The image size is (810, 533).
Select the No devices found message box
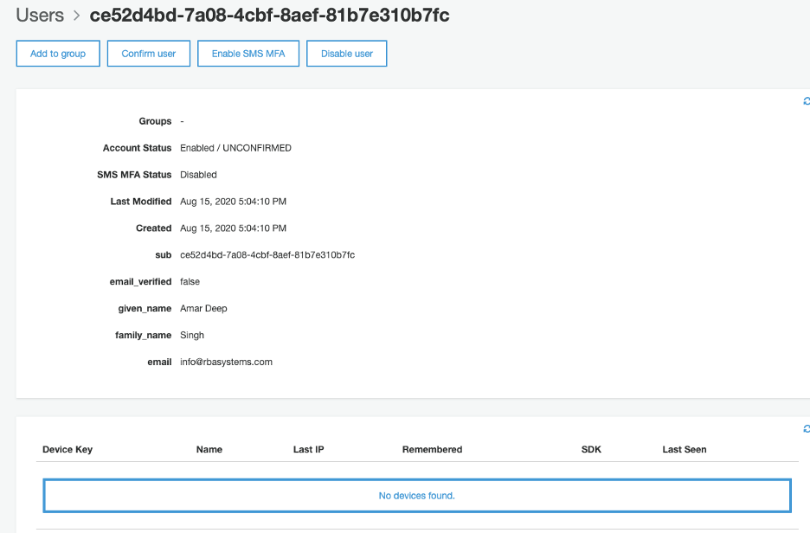(416, 495)
